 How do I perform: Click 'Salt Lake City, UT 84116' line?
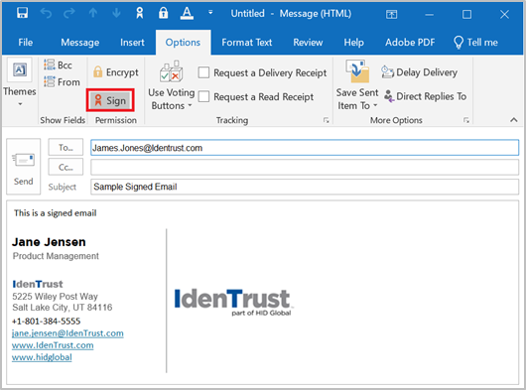[x=63, y=308]
